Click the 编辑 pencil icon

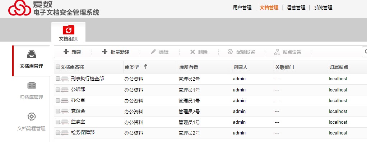pos(153,52)
